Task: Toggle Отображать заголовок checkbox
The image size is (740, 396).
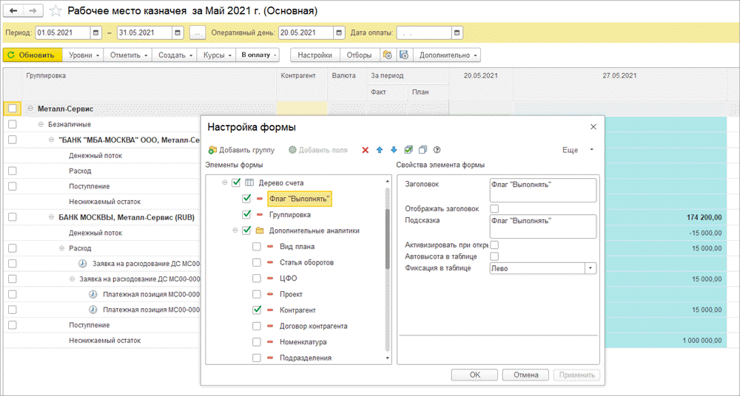Action: pos(494,208)
